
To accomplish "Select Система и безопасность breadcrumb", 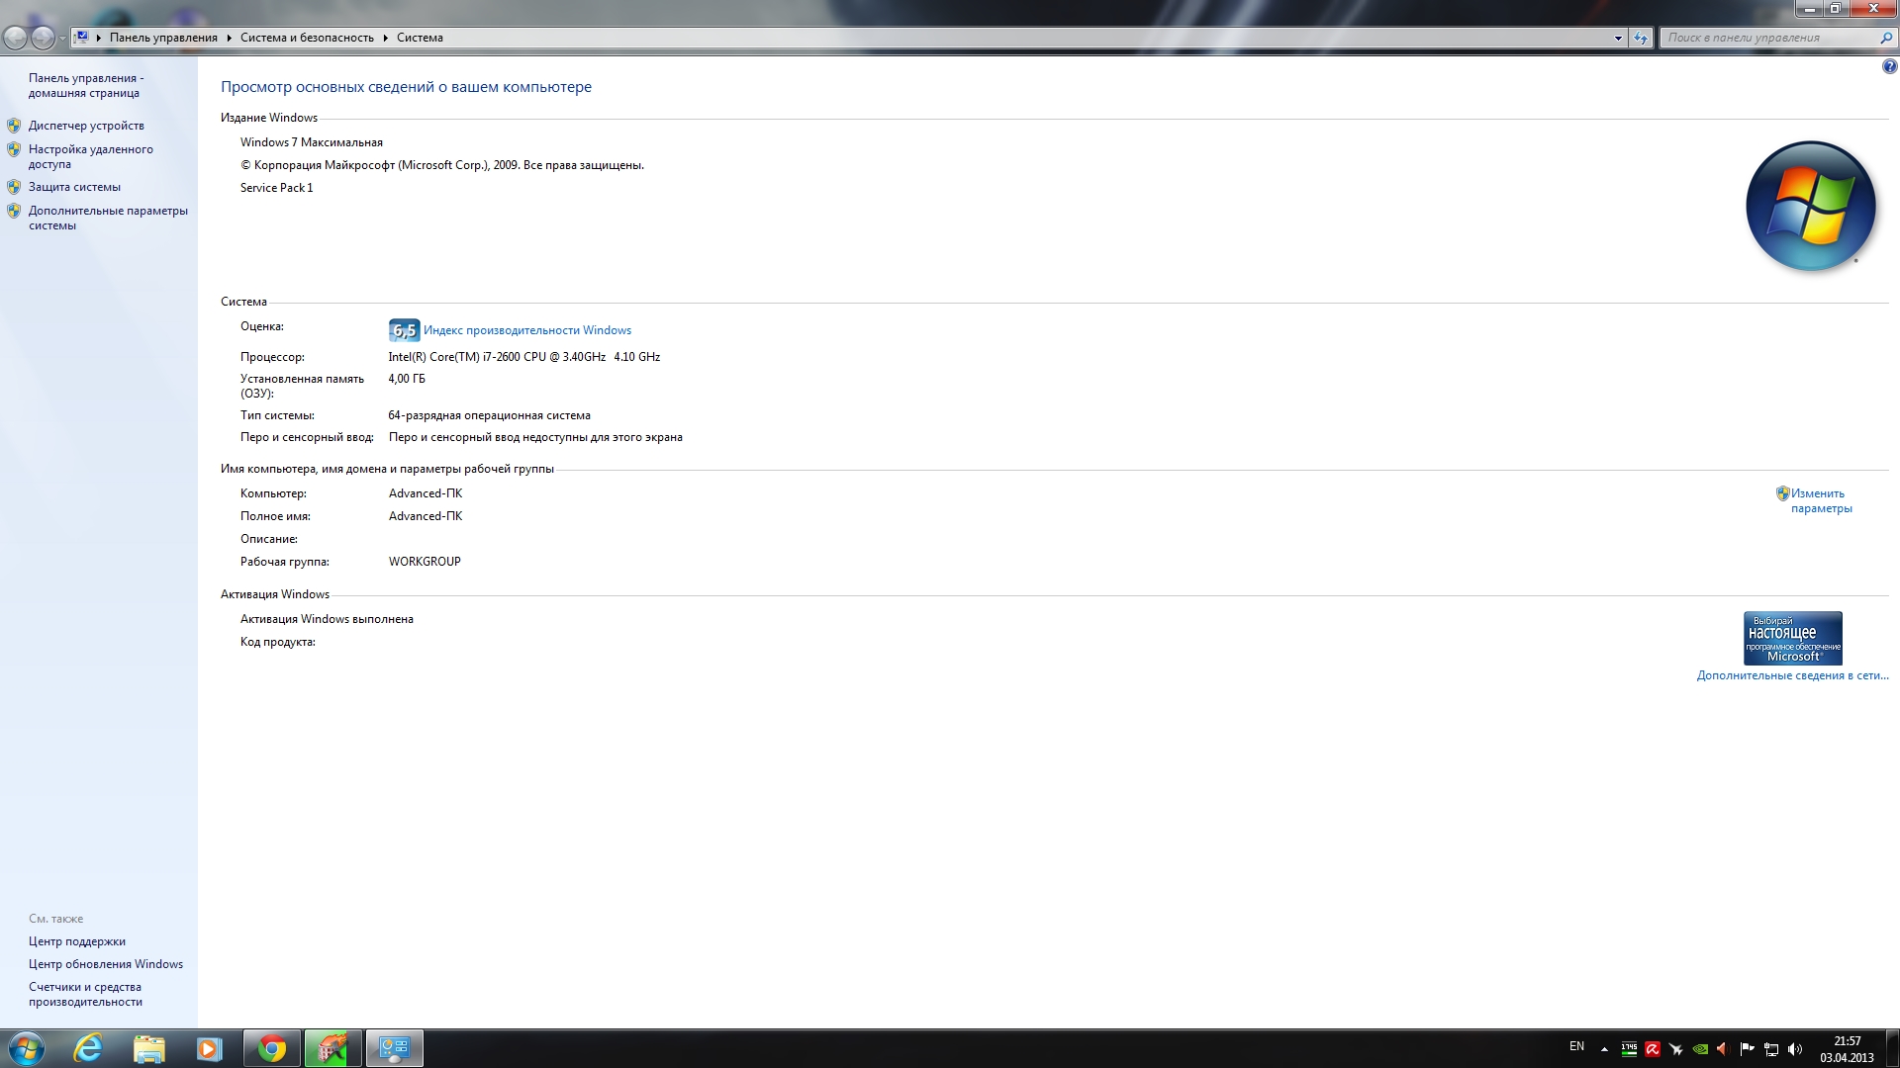I will coord(307,38).
